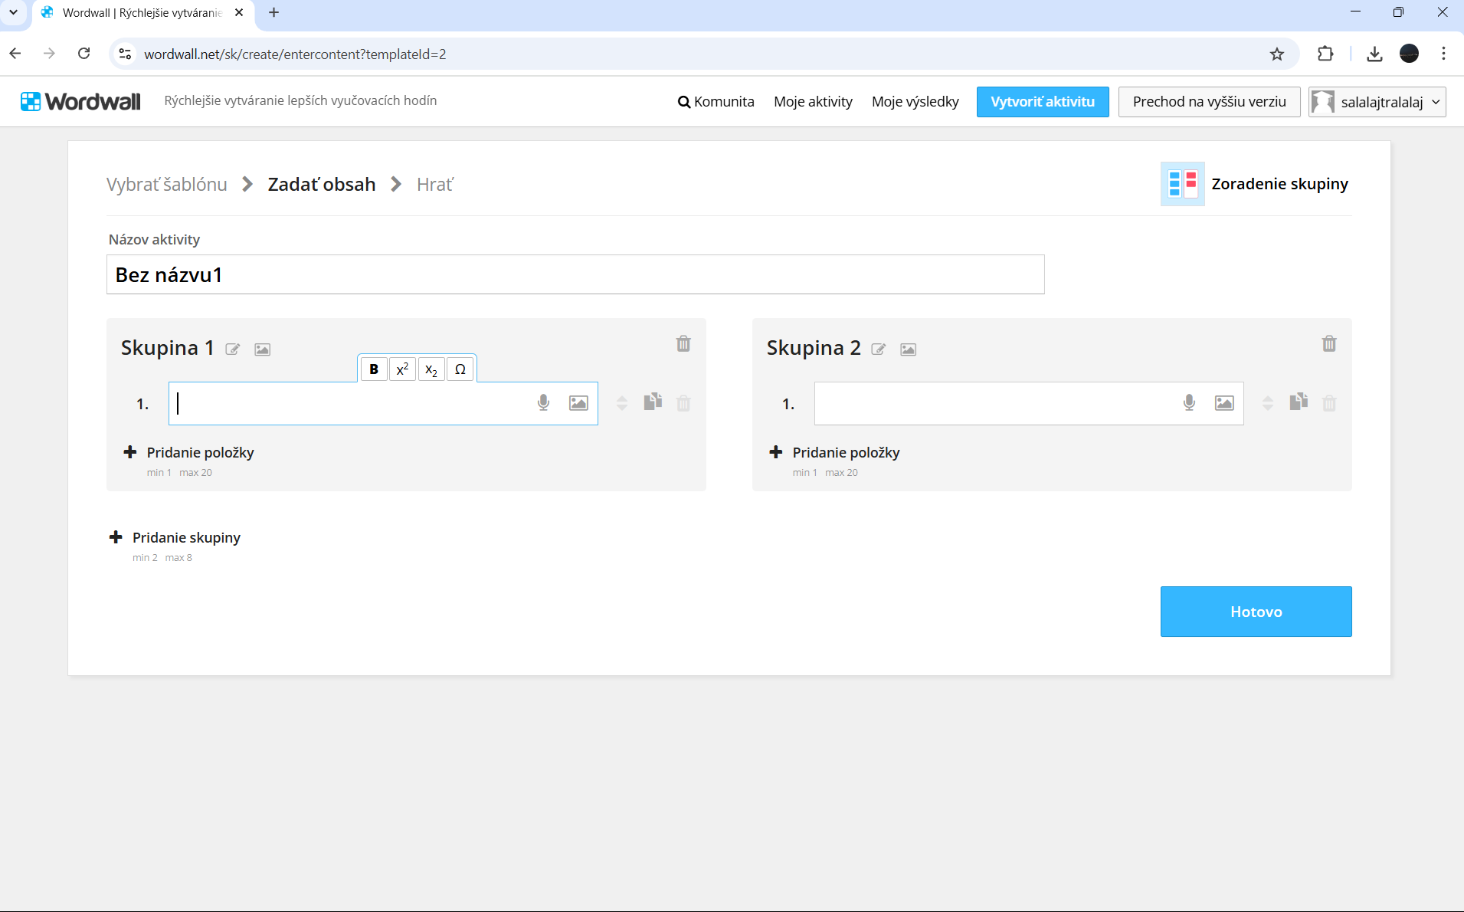Viewport: 1464px width, 912px height.
Task: Open the Omega special characters picker
Action: pyautogui.click(x=460, y=369)
